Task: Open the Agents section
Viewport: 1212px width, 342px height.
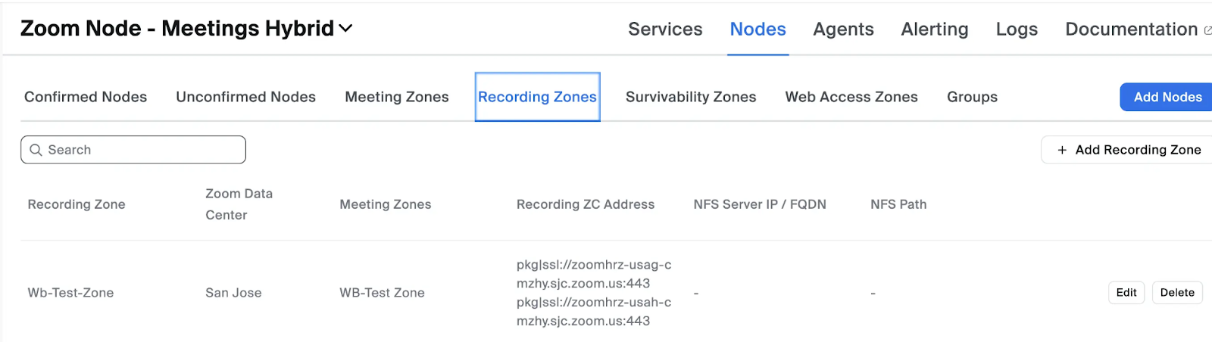Action: [843, 30]
